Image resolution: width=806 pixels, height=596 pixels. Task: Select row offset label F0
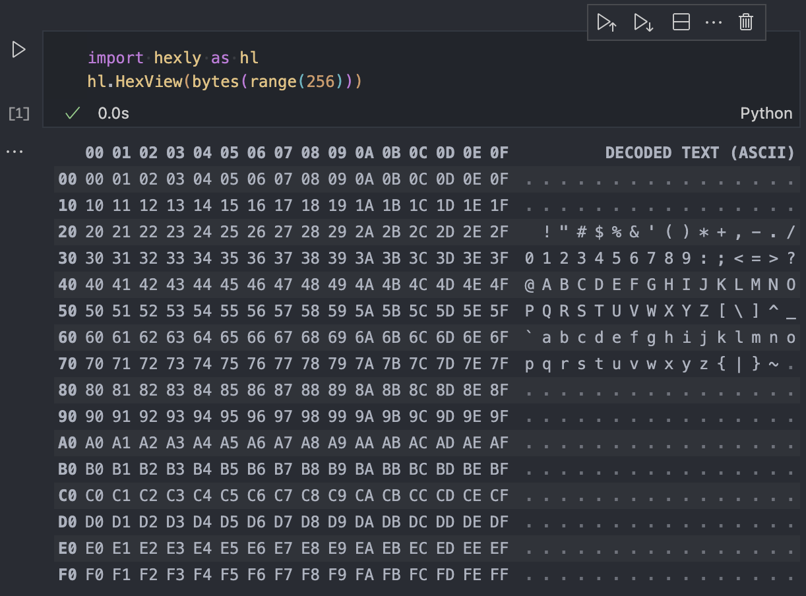coord(67,575)
